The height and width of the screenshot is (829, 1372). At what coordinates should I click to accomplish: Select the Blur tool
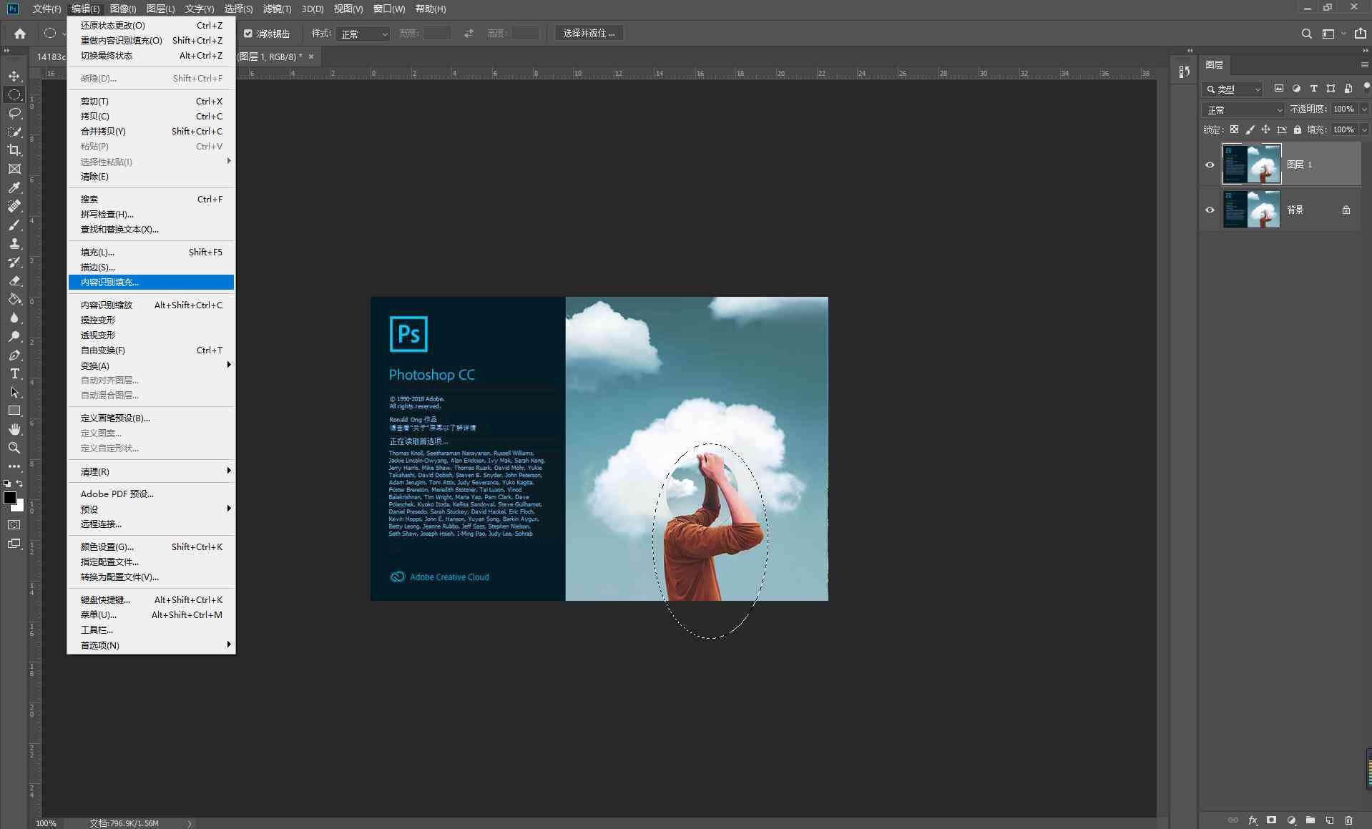click(14, 318)
